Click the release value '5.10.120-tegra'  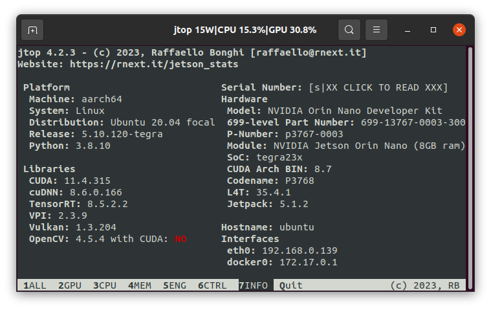coord(122,135)
